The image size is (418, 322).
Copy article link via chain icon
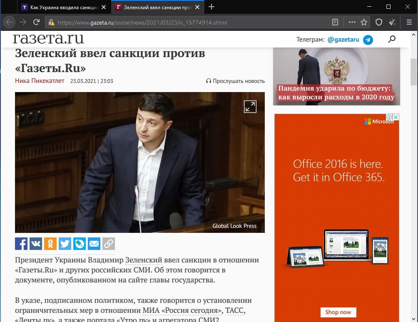[109, 244]
